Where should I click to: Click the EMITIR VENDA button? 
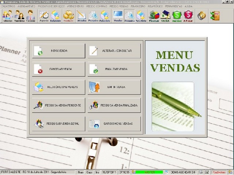coord(114,87)
